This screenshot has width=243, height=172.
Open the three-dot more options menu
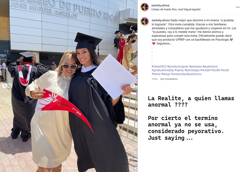[x=238, y=7]
